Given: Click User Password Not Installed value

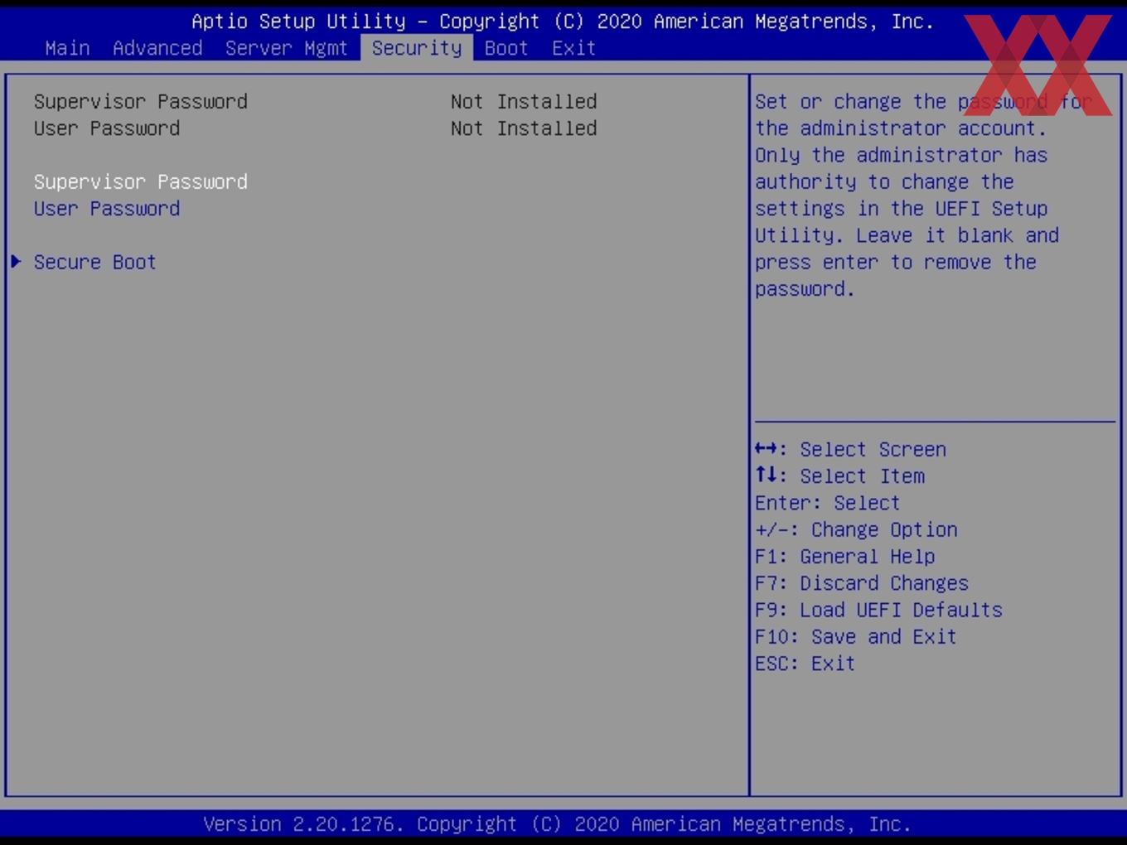Looking at the screenshot, I should pyautogui.click(x=524, y=128).
